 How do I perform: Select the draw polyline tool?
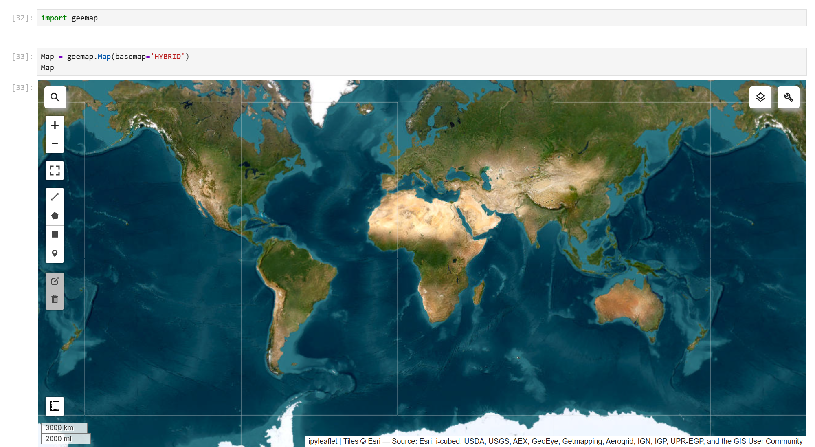click(55, 197)
